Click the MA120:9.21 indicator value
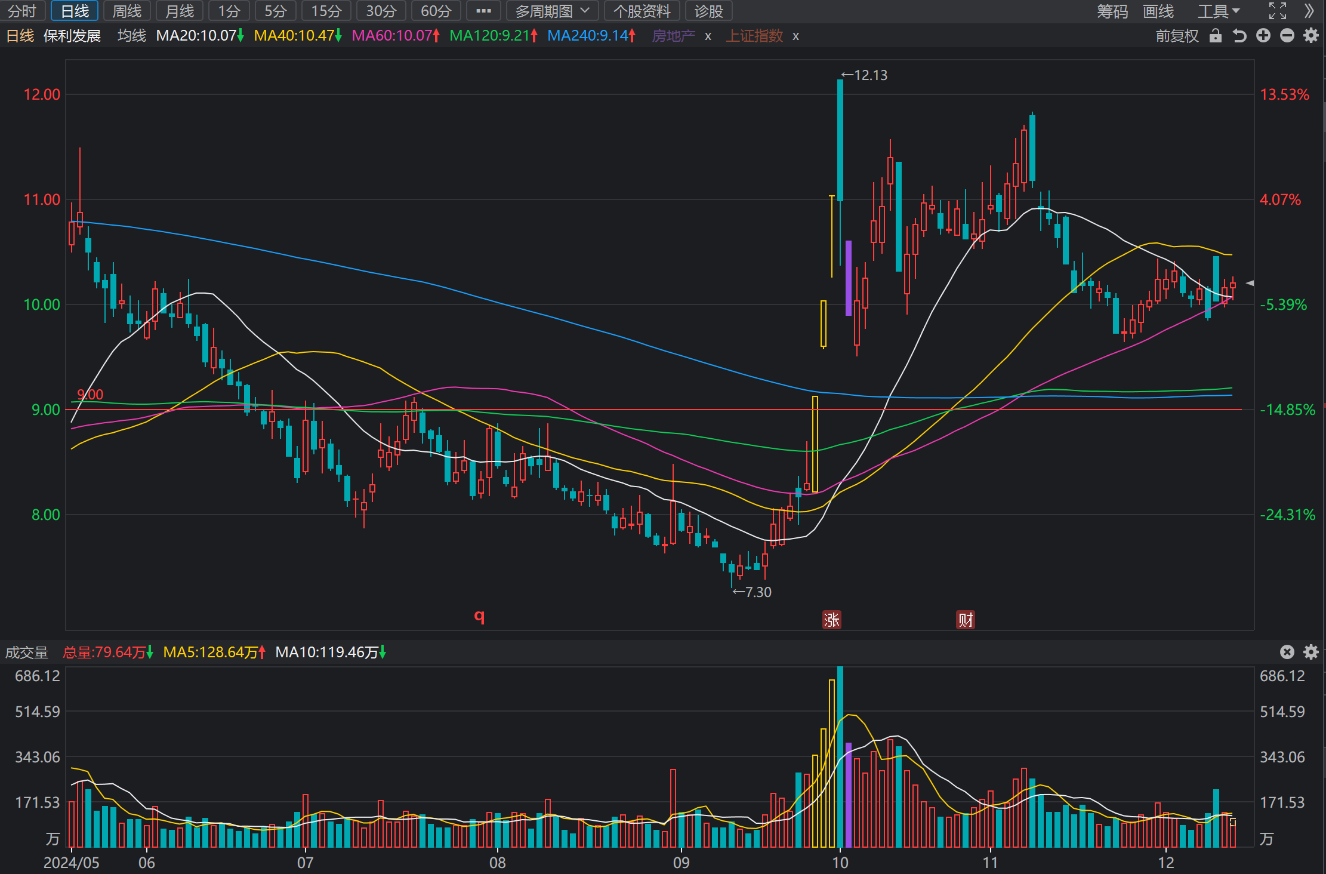The image size is (1326, 874). tap(494, 36)
